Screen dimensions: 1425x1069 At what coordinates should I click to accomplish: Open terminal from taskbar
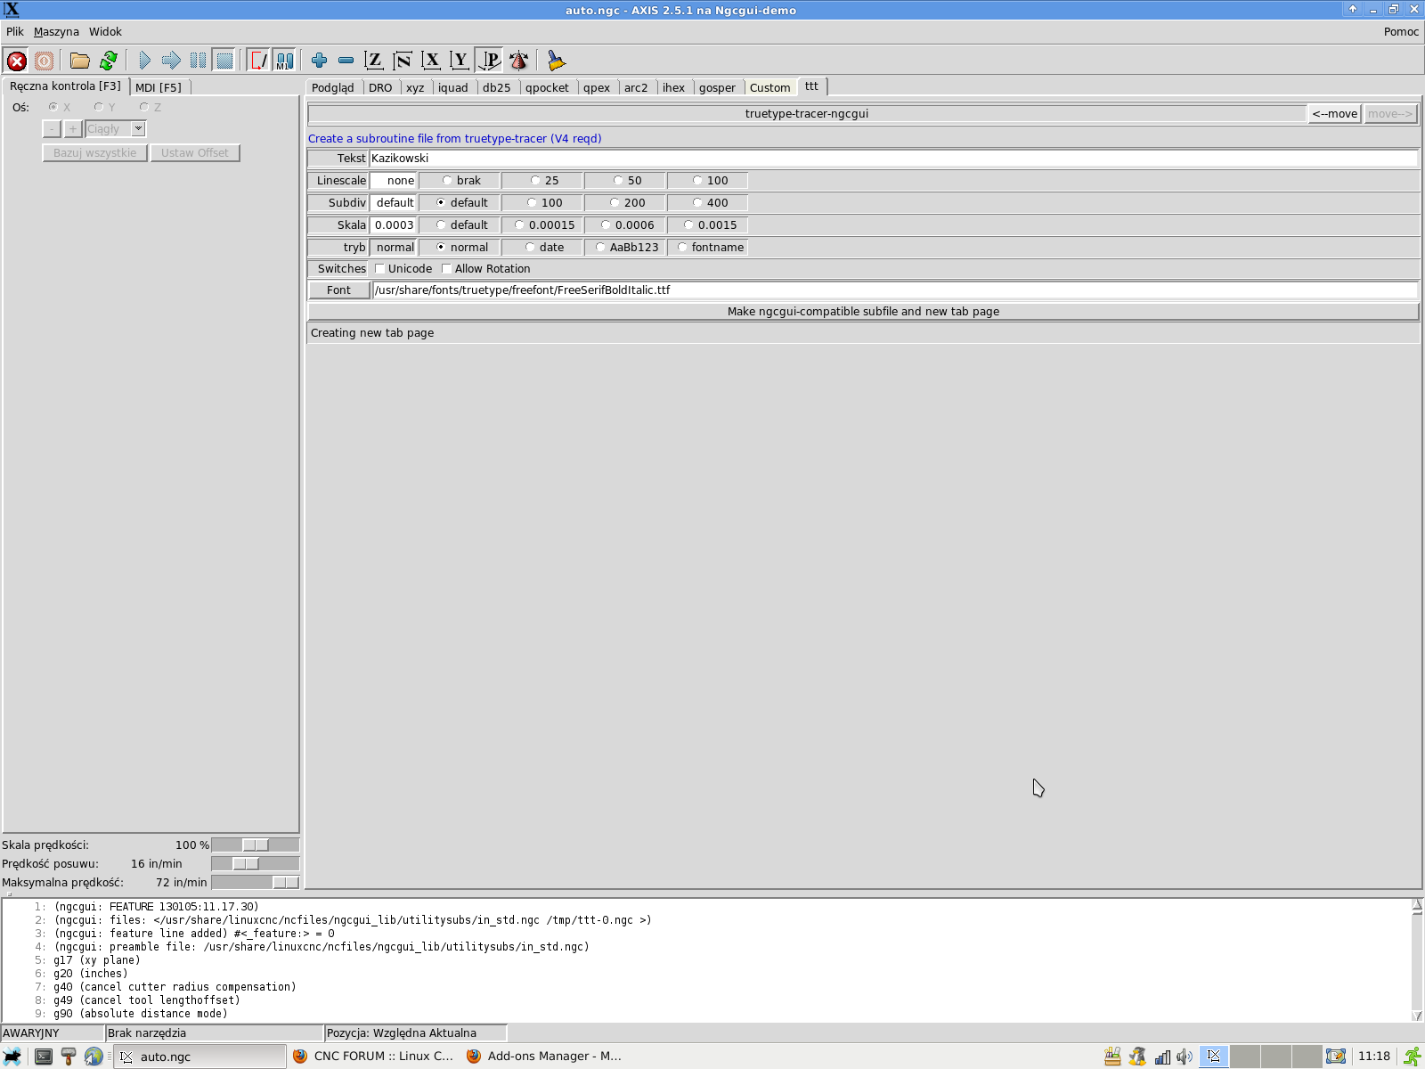43,1057
